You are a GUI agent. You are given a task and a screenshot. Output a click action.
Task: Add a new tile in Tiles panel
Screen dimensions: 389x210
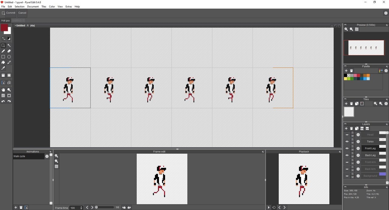tap(346, 104)
